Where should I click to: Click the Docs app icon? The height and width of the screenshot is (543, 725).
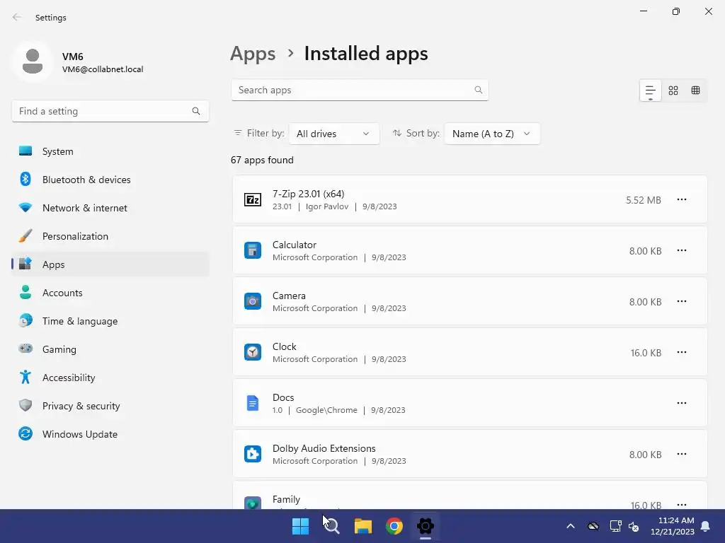pyautogui.click(x=253, y=403)
